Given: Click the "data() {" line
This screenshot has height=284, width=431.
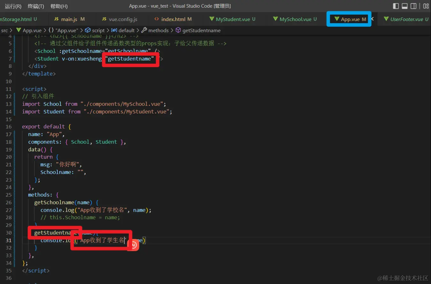Looking at the screenshot, I should click(40, 149).
